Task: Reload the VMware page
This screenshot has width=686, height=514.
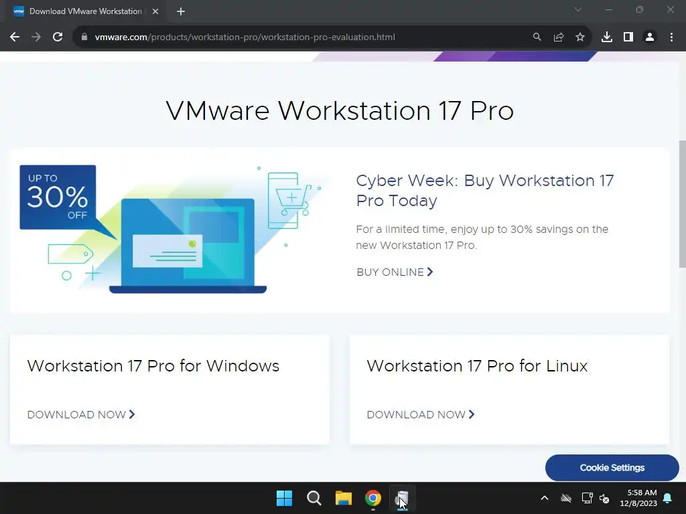Action: tap(58, 37)
